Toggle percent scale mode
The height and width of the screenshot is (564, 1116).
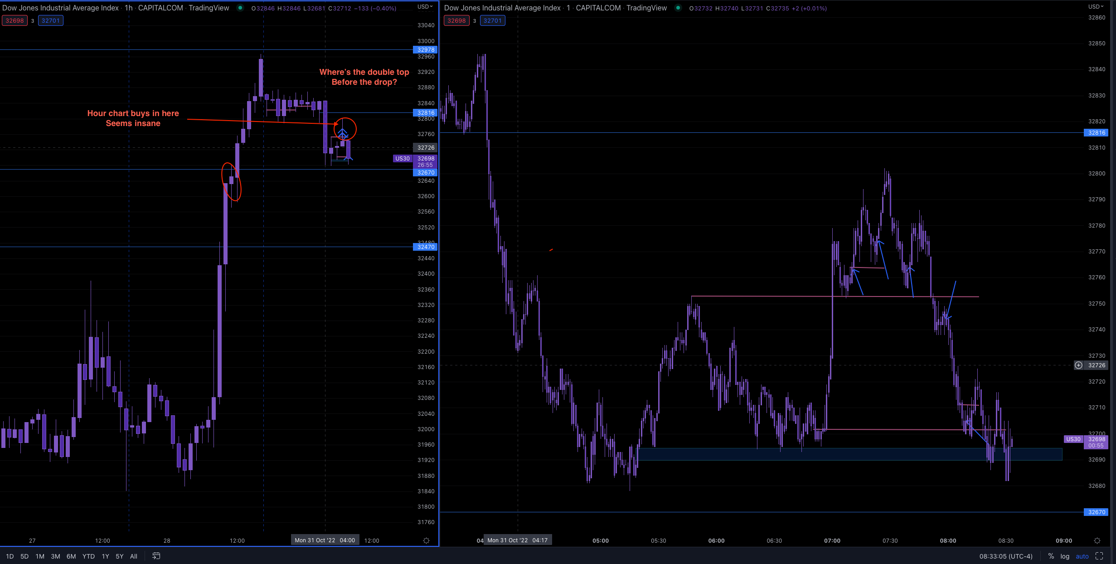(x=1051, y=556)
